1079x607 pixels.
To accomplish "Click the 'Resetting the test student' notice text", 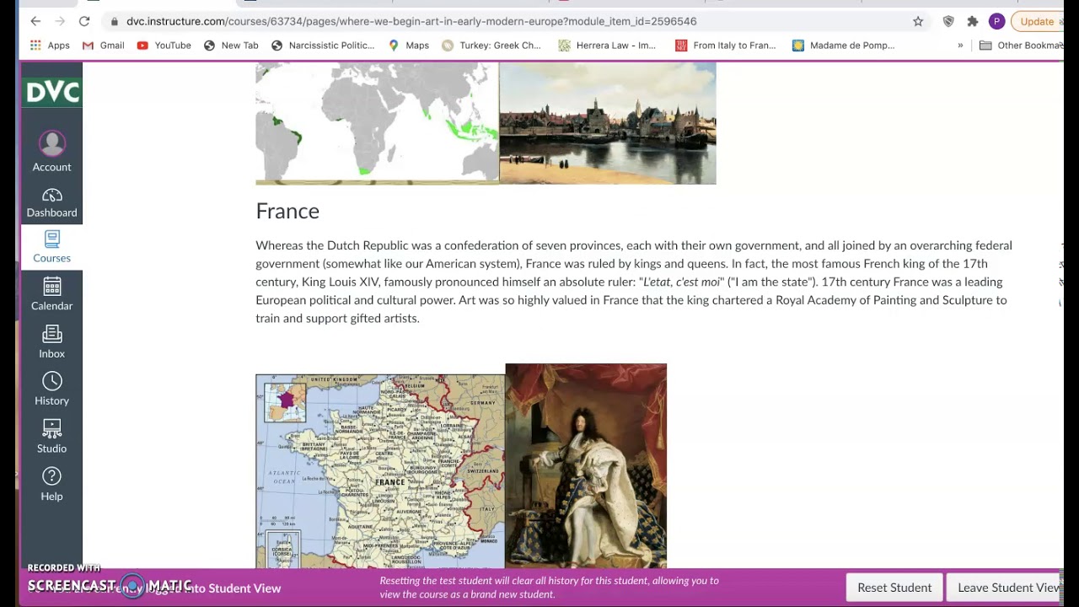I will coord(549,588).
